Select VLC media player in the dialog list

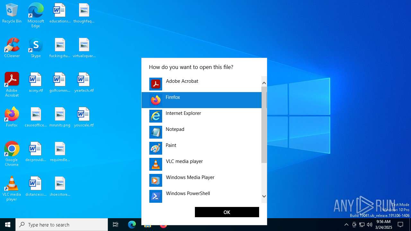pyautogui.click(x=202, y=164)
